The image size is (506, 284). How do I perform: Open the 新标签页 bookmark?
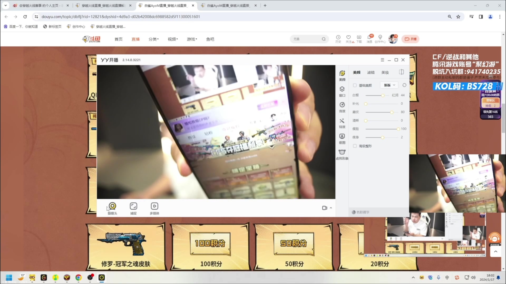point(52,26)
